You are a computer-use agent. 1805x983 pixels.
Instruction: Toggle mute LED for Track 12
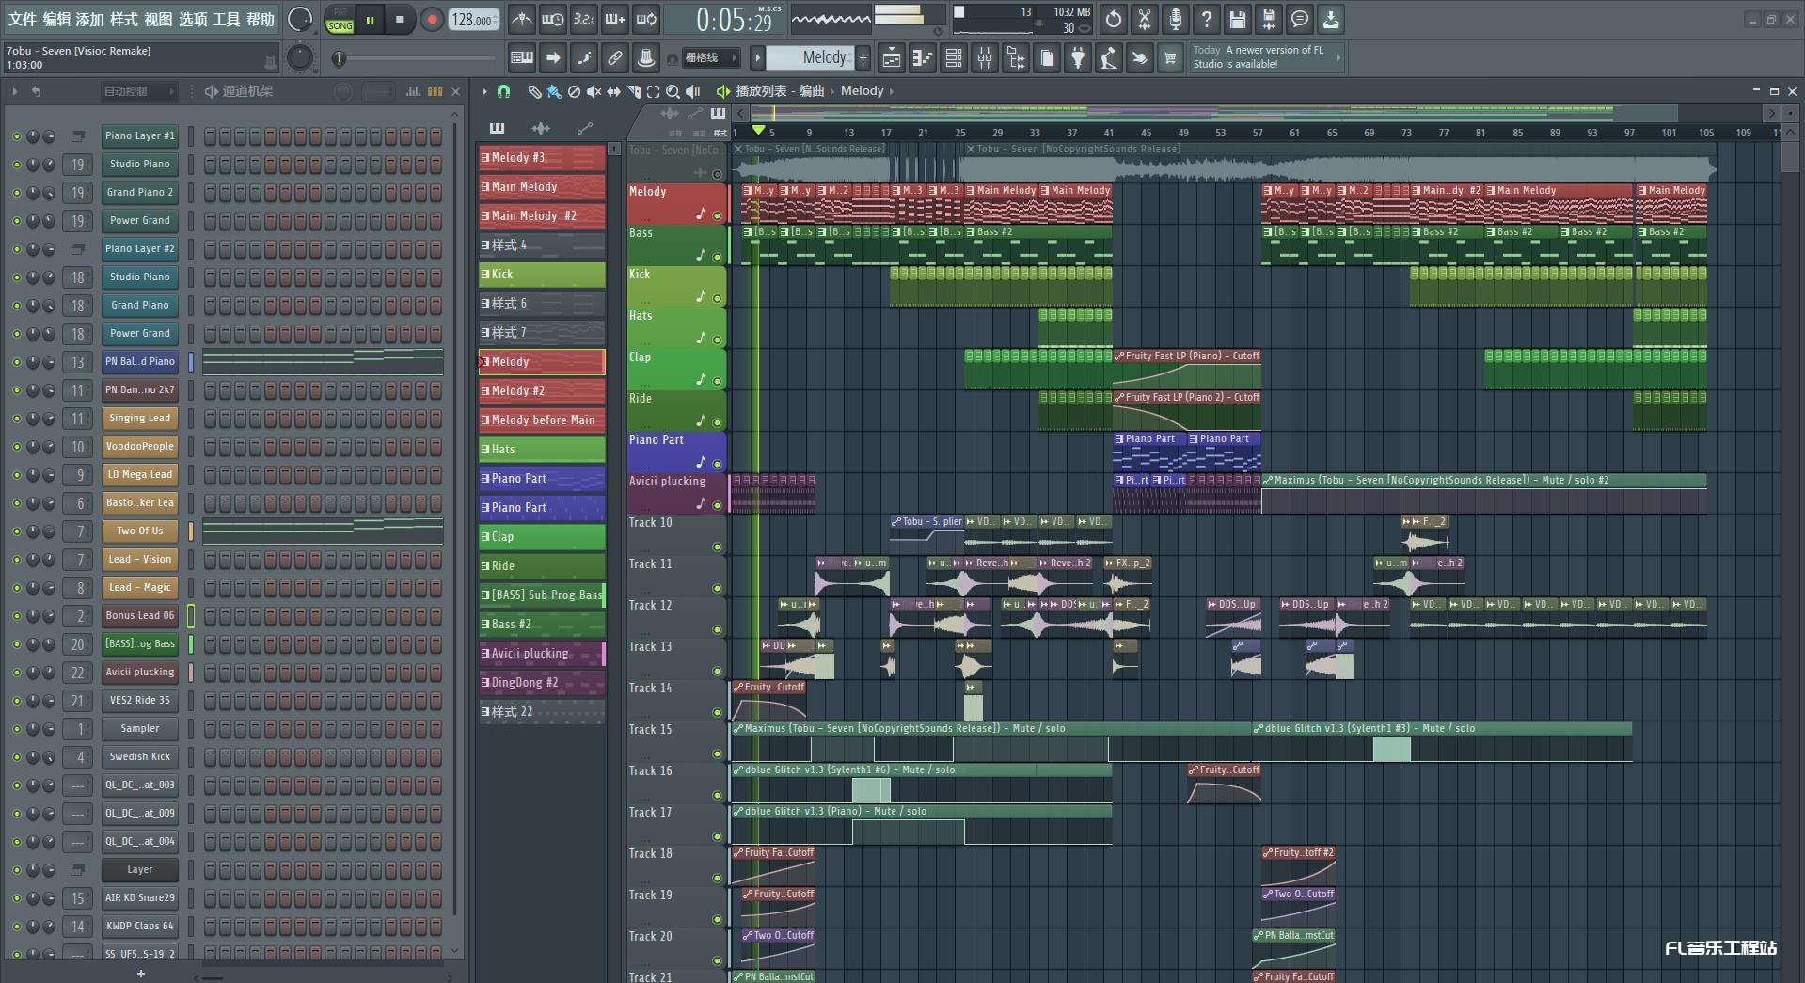[x=717, y=629]
